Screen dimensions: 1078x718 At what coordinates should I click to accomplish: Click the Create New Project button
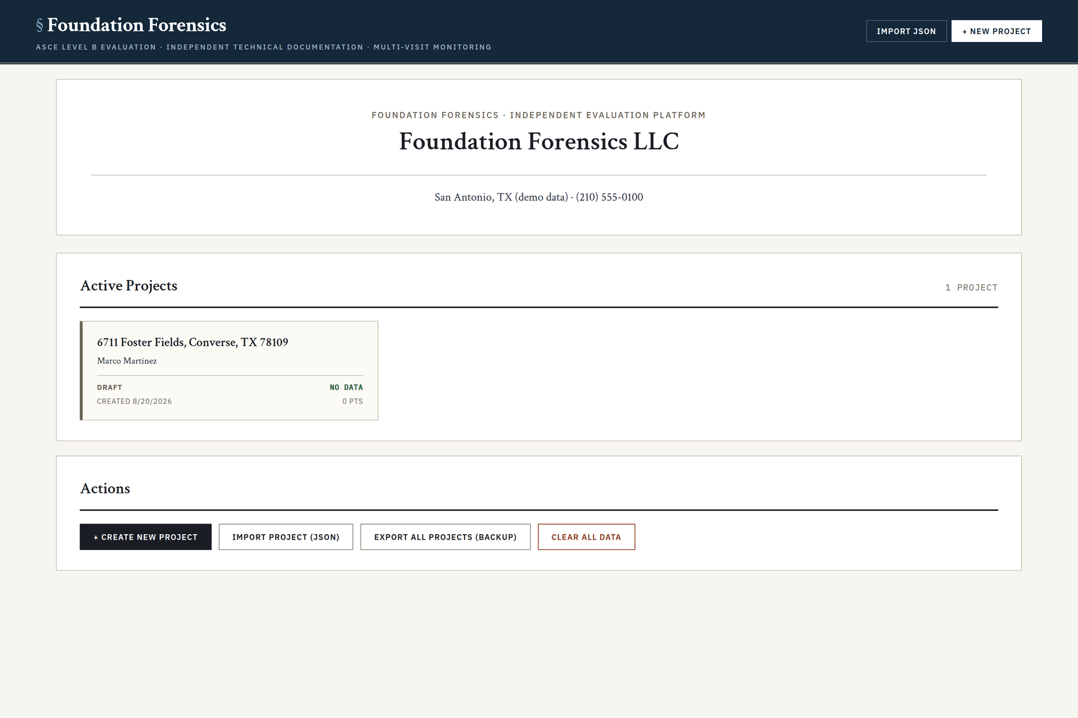146,537
